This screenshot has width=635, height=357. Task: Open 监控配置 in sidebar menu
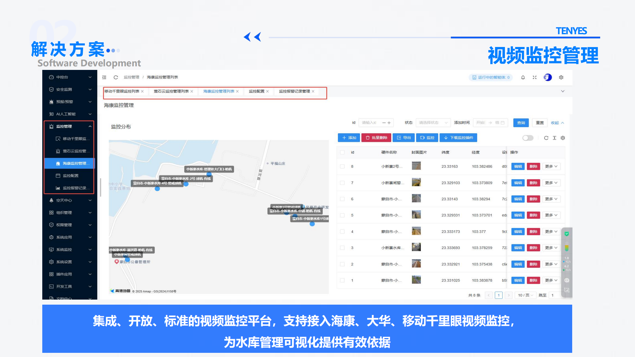coord(71,176)
